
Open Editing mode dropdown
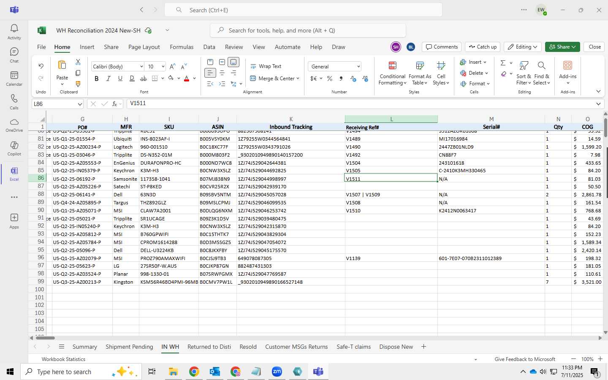tap(523, 47)
